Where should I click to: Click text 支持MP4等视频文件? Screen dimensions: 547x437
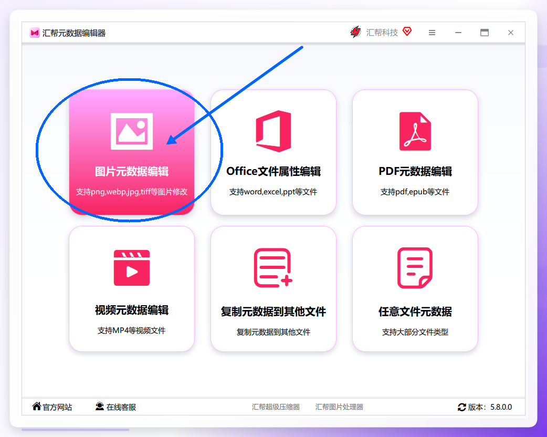tap(132, 330)
